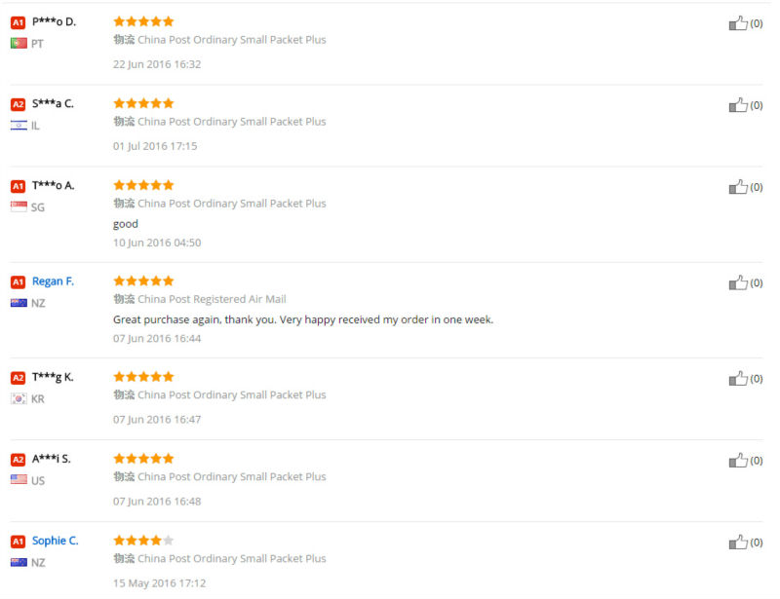Click thumbs-up icon for T***g K. review
This screenshot has width=780, height=599.
[x=738, y=379]
